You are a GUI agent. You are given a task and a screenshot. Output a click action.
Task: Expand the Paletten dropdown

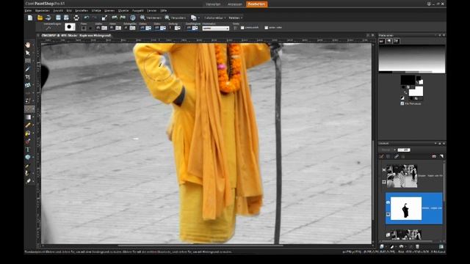236,18
